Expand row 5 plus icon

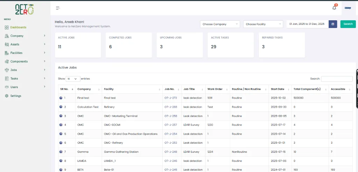(x=61, y=134)
